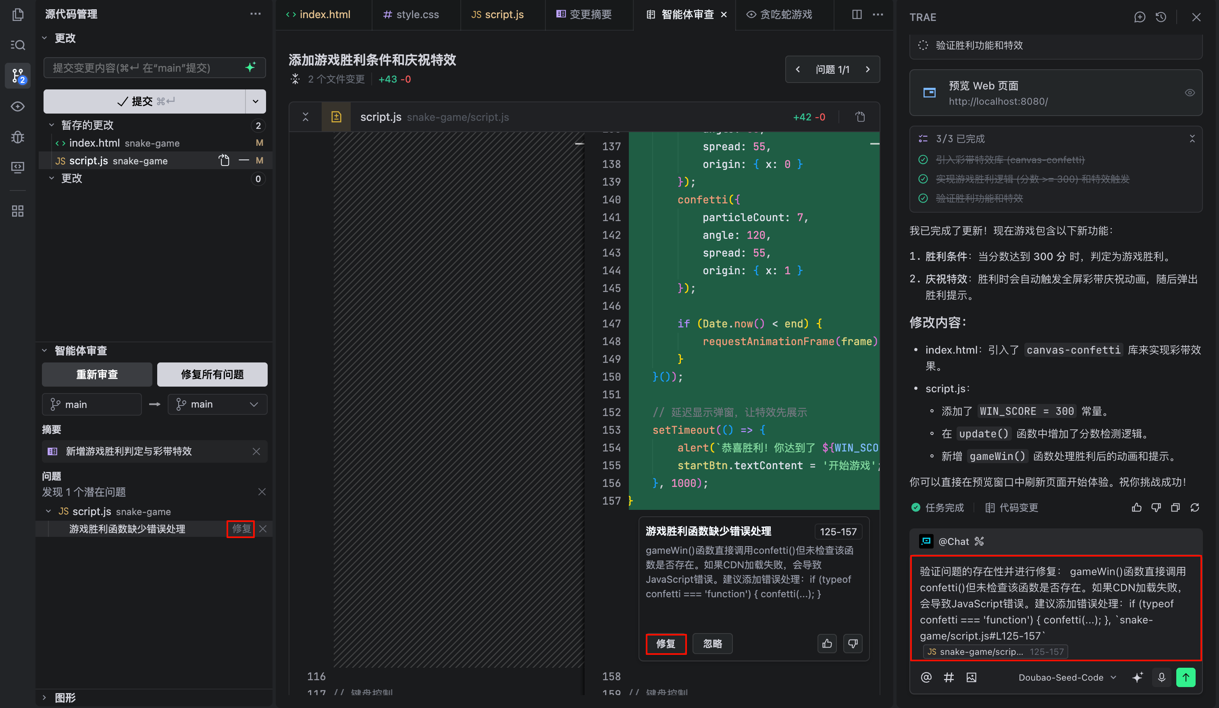
Task: Unstage script.js with the minus icon
Action: [x=244, y=160]
